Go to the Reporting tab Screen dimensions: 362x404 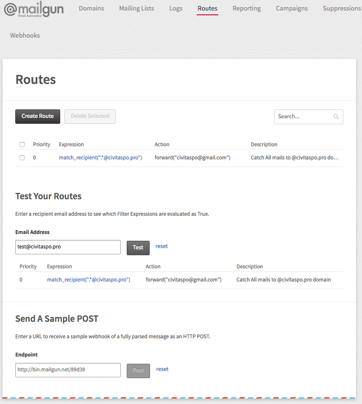pos(247,8)
